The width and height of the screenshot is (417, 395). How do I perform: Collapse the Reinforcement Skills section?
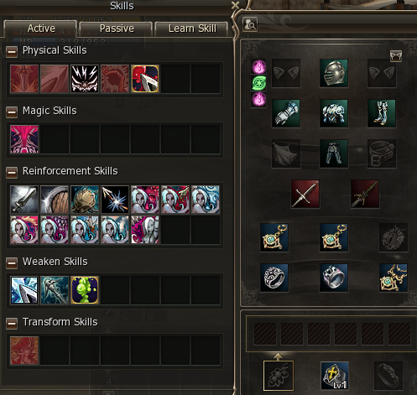pyautogui.click(x=12, y=173)
